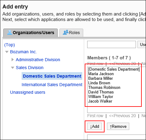This screenshot has height=140, width=146.
Task: Click bottom <<Previous 20 pagination link
Action: tap(122, 116)
